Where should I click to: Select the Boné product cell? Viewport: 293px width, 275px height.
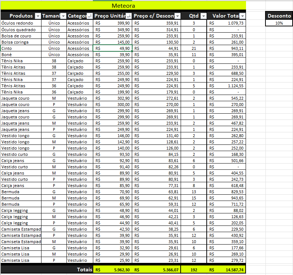(x=21, y=55)
